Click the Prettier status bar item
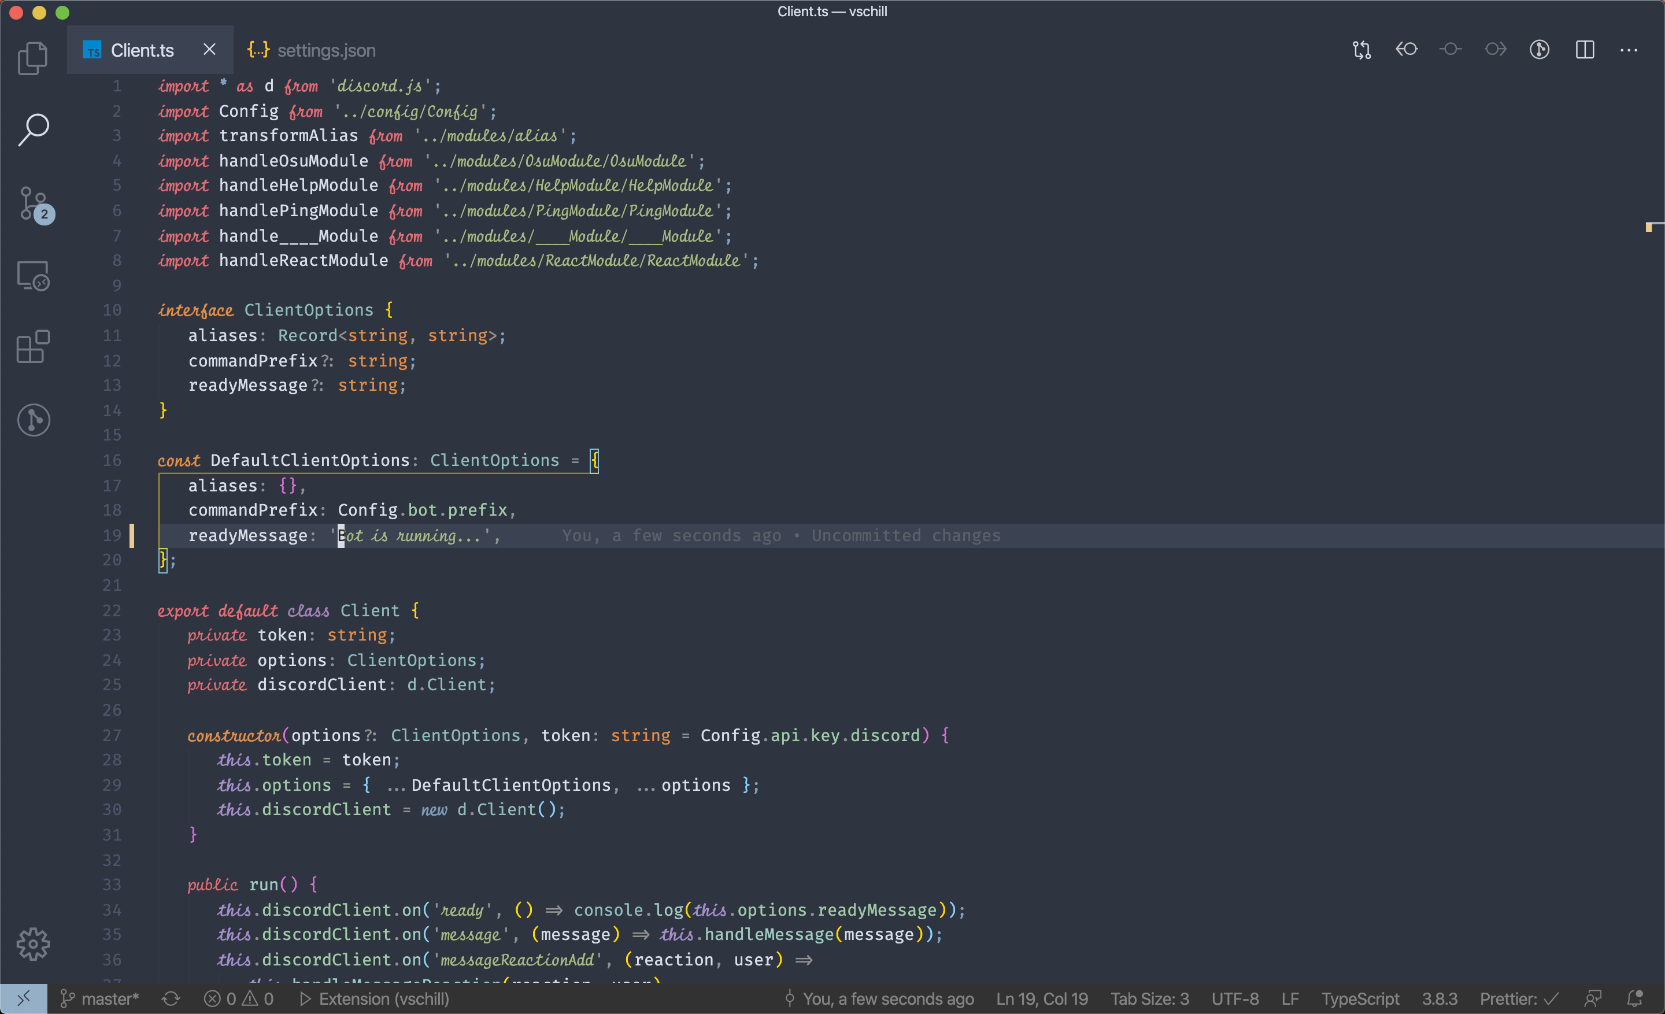This screenshot has width=1665, height=1014. tap(1518, 998)
